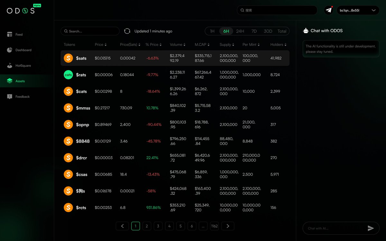Go to page 3
Screen dimensions: 386x241
(158, 226)
